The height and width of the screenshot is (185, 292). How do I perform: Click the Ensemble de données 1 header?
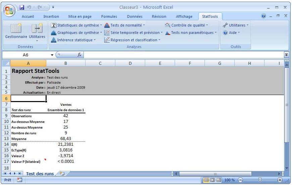point(66,110)
